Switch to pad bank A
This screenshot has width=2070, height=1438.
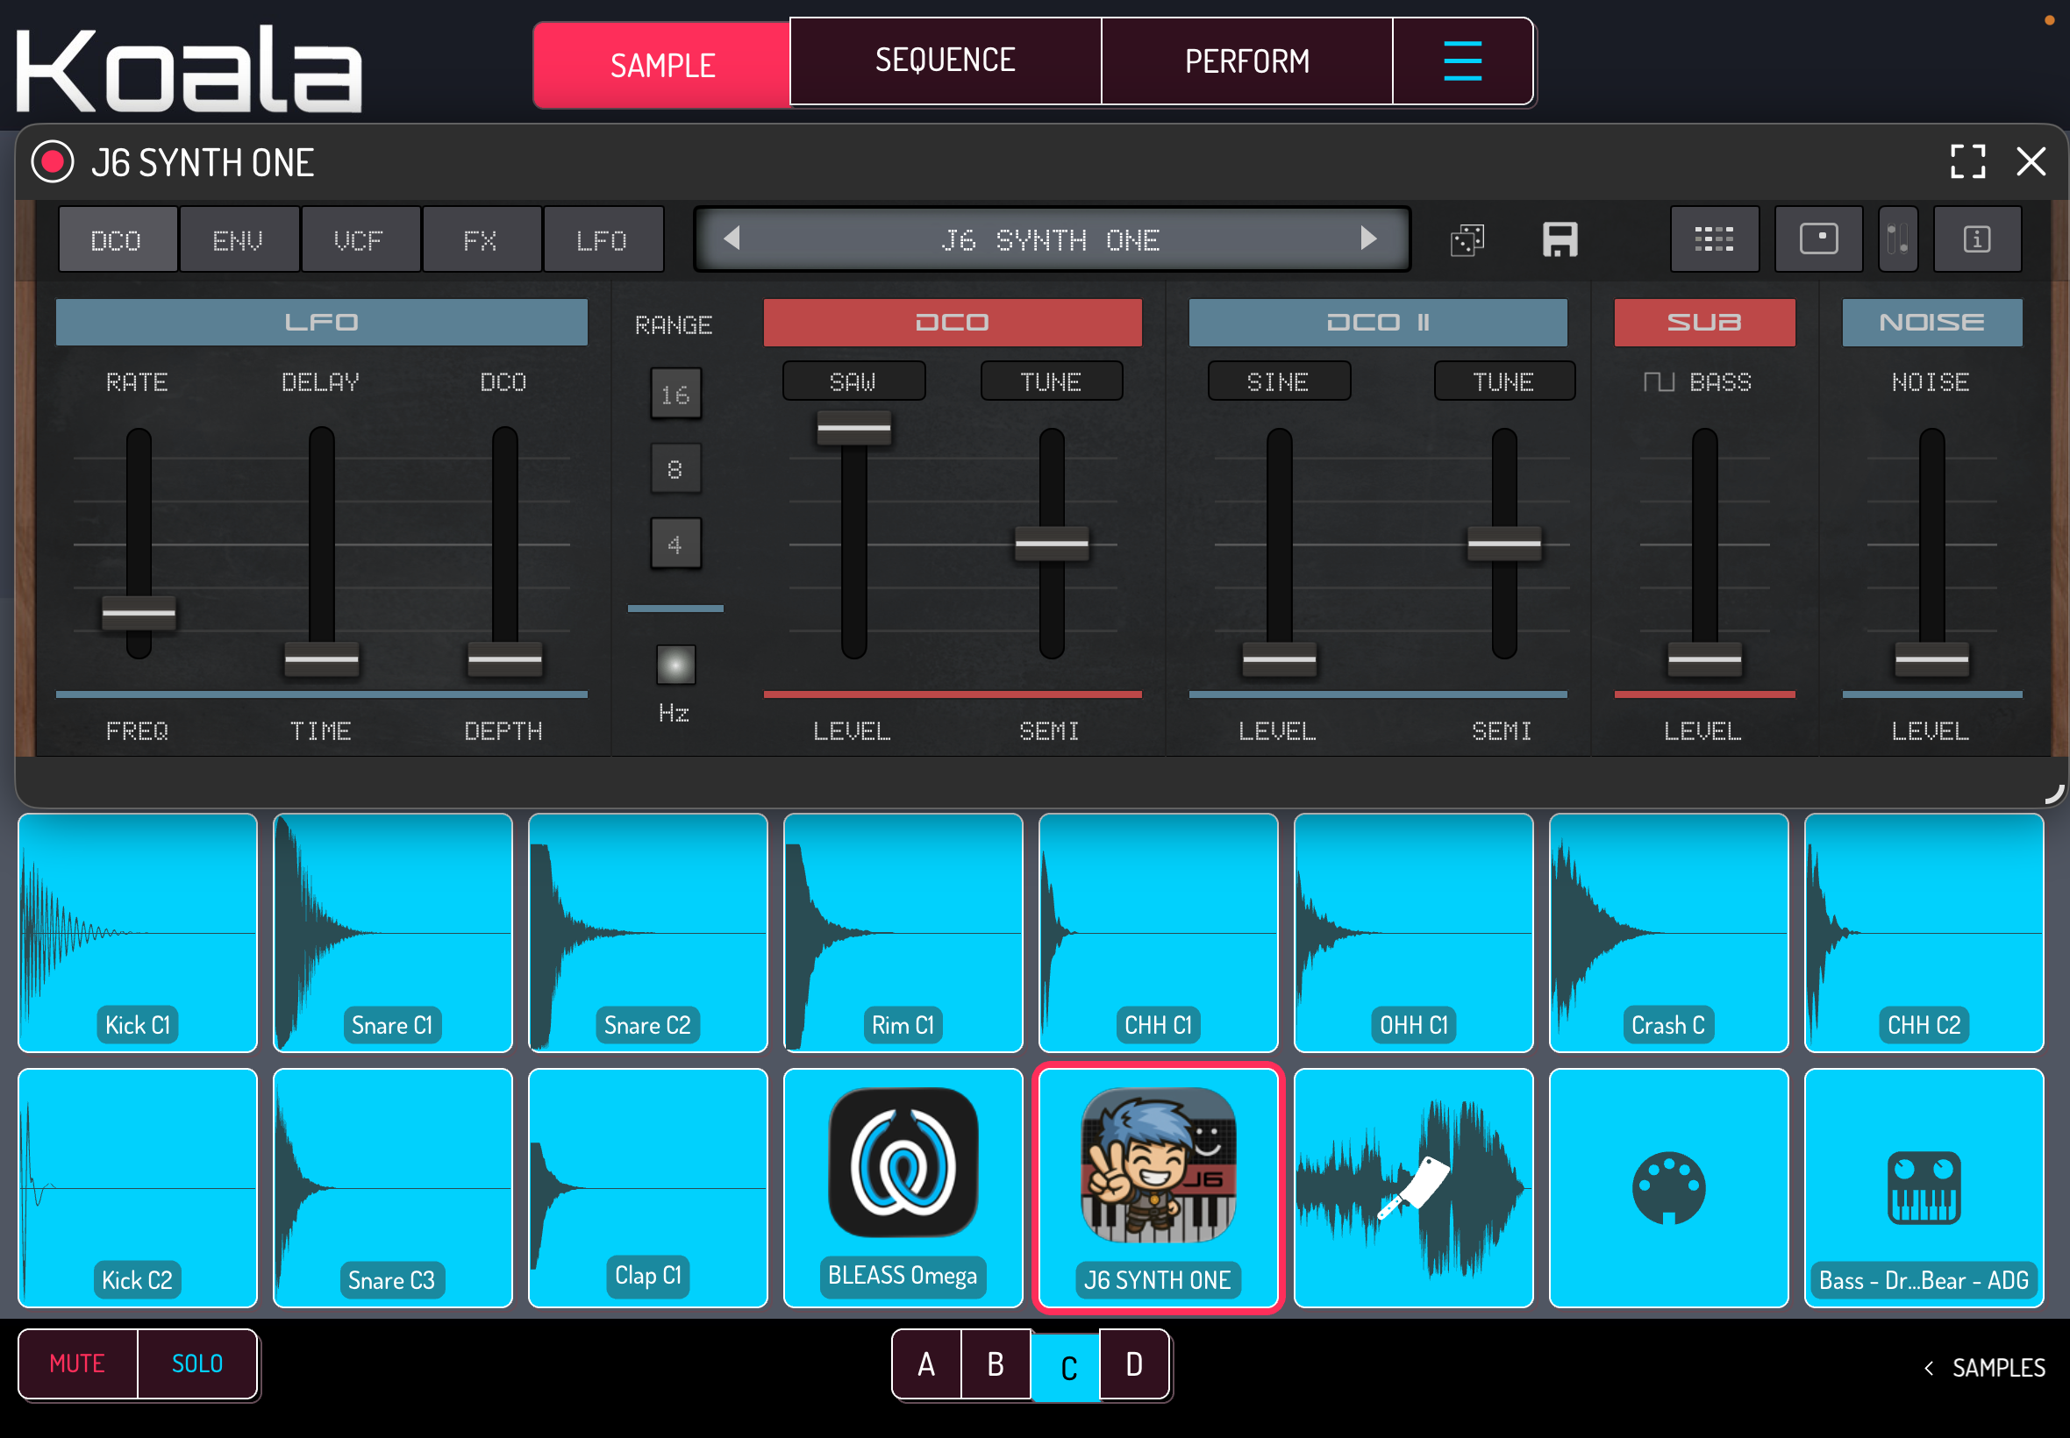point(926,1365)
